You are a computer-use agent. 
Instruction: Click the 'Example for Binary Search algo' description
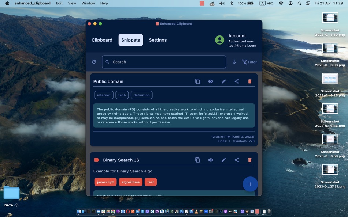pyautogui.click(x=123, y=171)
